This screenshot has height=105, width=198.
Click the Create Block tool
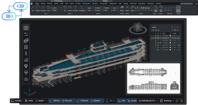[155, 9]
